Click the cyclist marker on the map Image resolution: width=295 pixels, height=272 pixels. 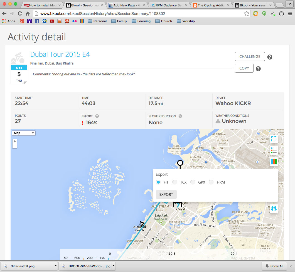[x=142, y=225]
